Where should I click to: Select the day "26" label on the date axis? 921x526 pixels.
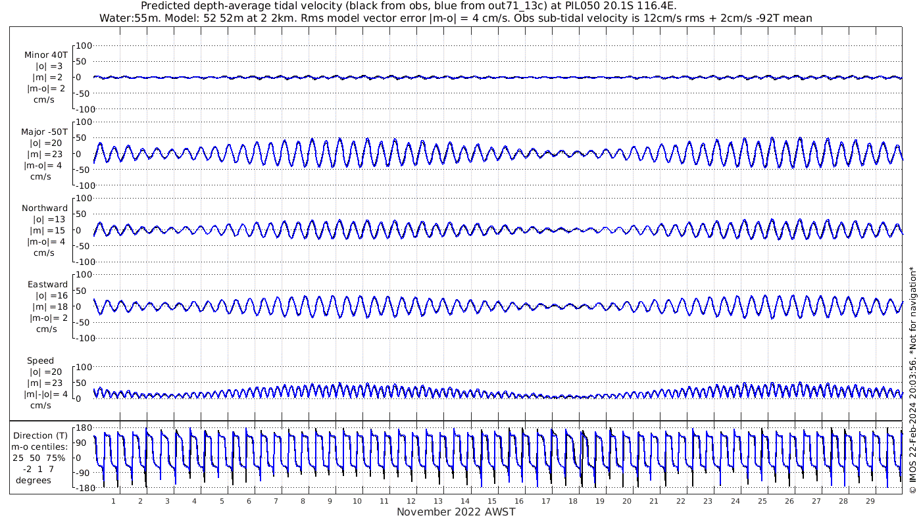tap(789, 501)
